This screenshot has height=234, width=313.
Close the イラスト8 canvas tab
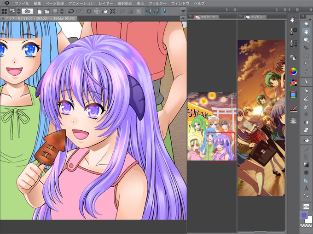coord(3,18)
